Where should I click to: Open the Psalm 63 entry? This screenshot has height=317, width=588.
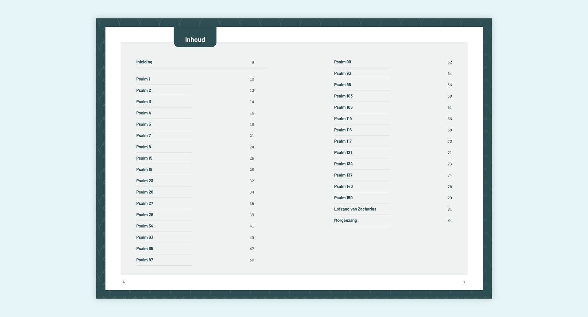144,237
